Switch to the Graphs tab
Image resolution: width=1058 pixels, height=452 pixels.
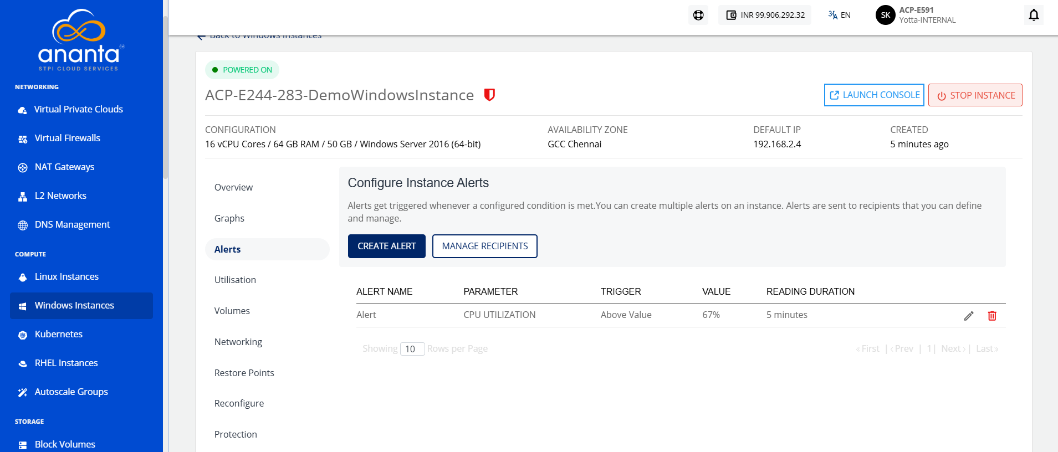229,219
